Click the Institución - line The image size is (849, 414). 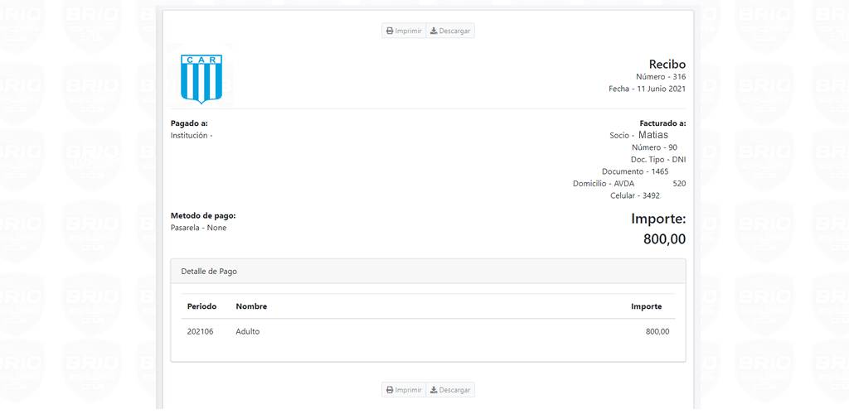192,135
